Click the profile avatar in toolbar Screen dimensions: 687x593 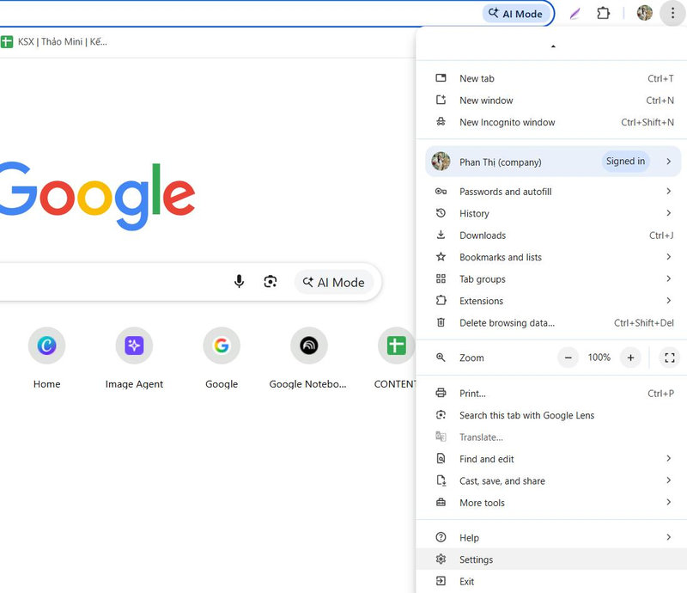point(645,13)
